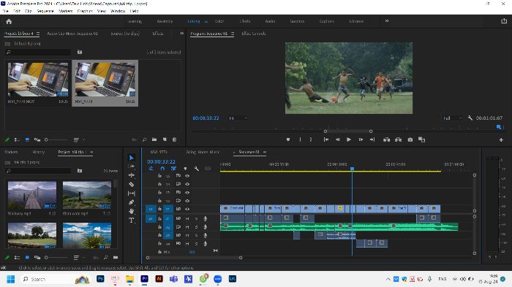Image resolution: width=512 pixels, height=287 pixels.
Task: Open Quick Export share icon
Action: click(x=504, y=21)
